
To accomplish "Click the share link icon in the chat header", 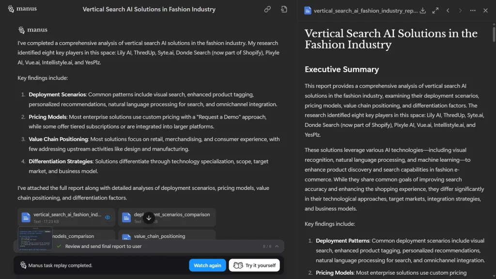I will point(267,9).
